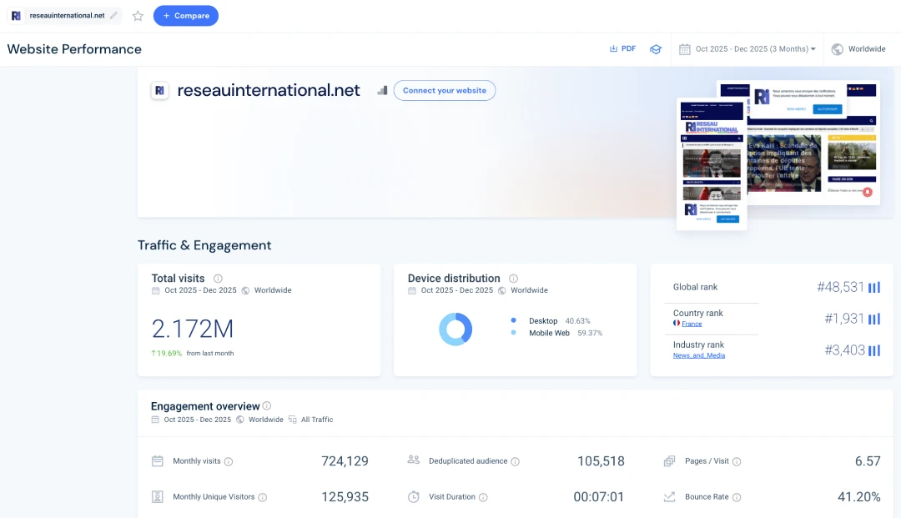Open info tooltip for Device distribution
901x518 pixels.
513,279
